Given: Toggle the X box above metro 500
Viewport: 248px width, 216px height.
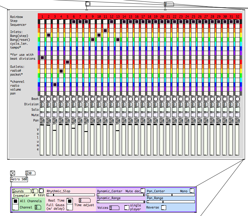Looking at the screenshot, I should [x=12, y=173].
